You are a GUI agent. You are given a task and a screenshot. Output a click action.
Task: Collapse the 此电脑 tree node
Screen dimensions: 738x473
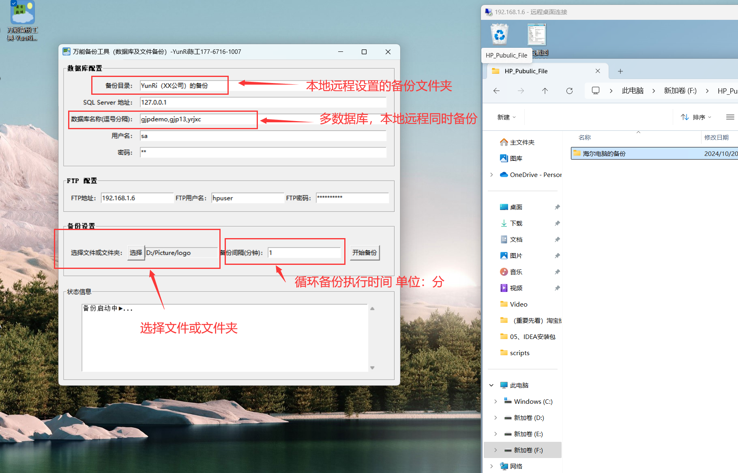(x=491, y=385)
